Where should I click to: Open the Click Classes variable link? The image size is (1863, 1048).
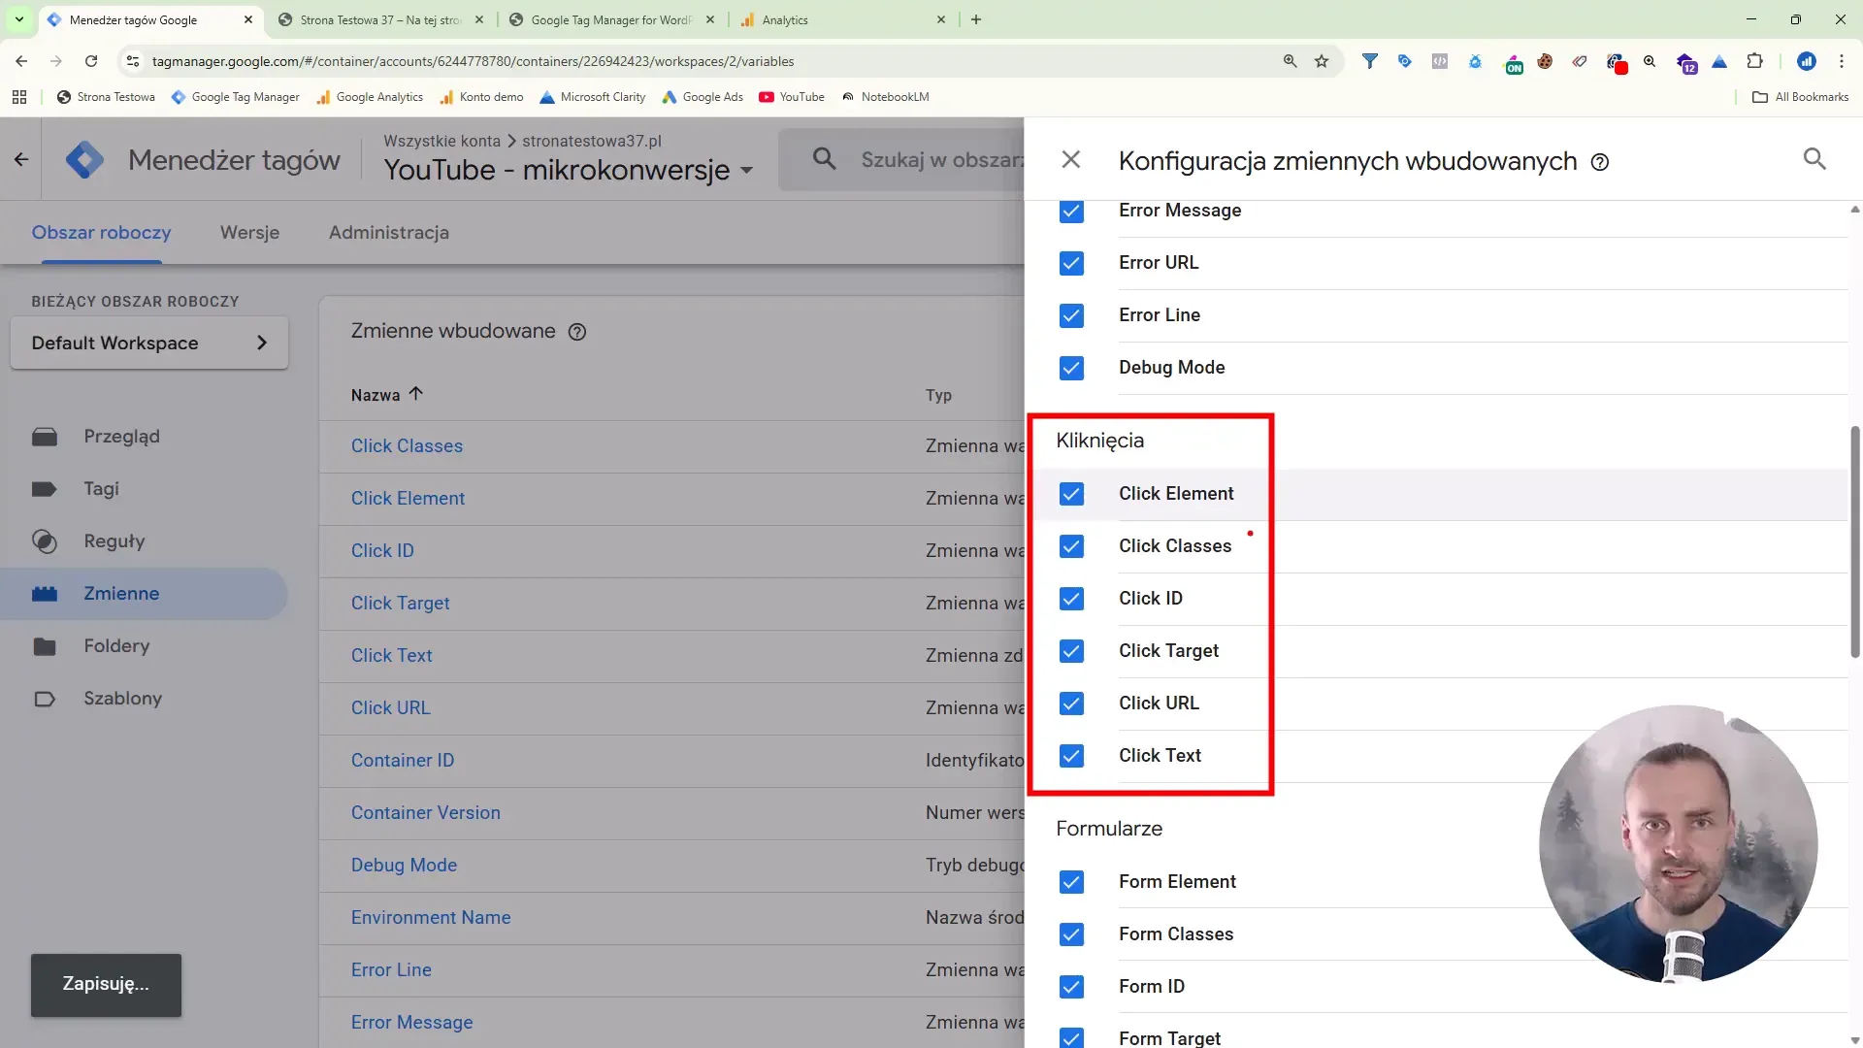click(x=407, y=446)
